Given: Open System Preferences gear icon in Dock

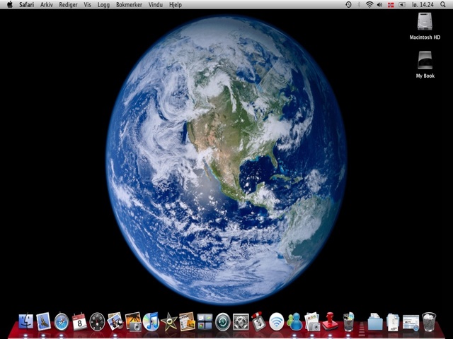Looking at the screenshot, I should 241,322.
